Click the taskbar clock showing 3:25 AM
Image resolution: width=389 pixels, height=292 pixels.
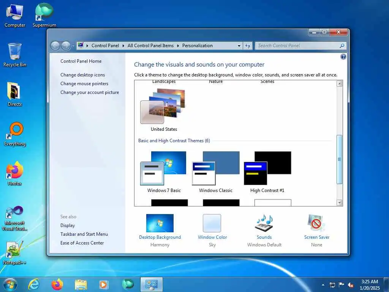[x=370, y=285]
